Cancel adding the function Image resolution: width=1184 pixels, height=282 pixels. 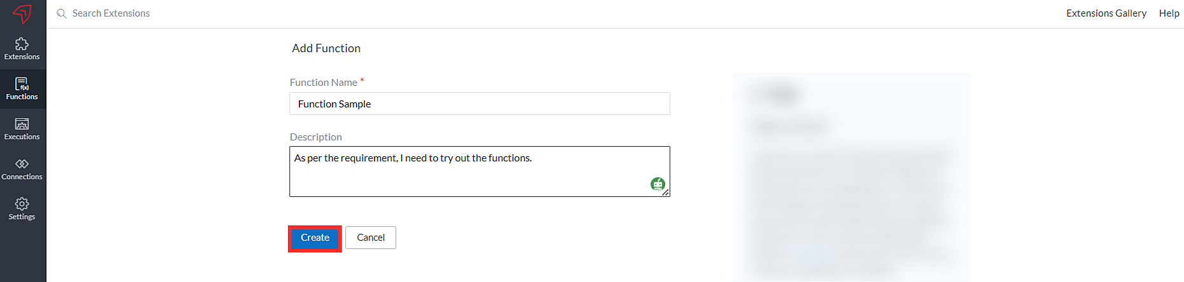pyautogui.click(x=371, y=238)
